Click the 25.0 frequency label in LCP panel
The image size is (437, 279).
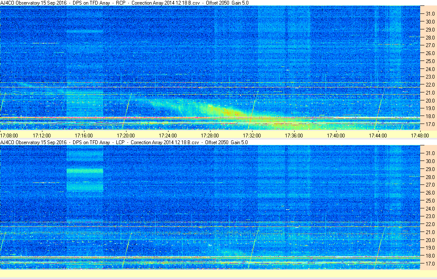tap(430, 201)
